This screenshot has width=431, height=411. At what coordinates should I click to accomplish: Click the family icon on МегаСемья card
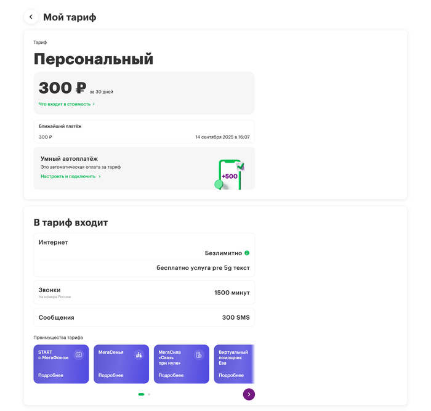[x=139, y=354]
